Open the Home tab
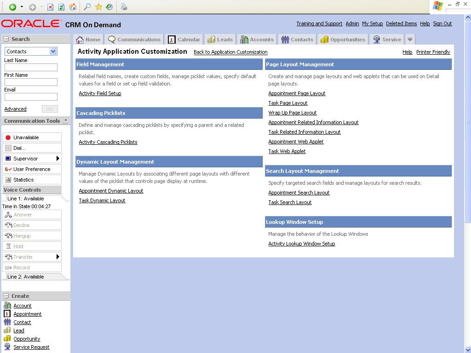 pyautogui.click(x=88, y=40)
